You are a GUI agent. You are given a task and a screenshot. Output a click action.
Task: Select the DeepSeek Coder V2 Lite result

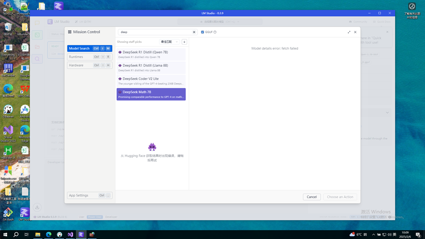pos(151,81)
